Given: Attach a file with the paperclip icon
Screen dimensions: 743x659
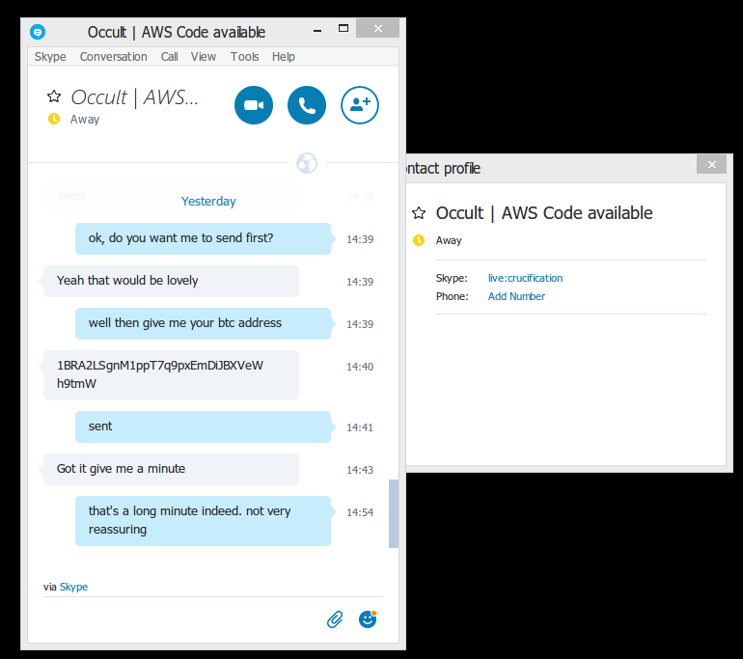Looking at the screenshot, I should pyautogui.click(x=335, y=619).
